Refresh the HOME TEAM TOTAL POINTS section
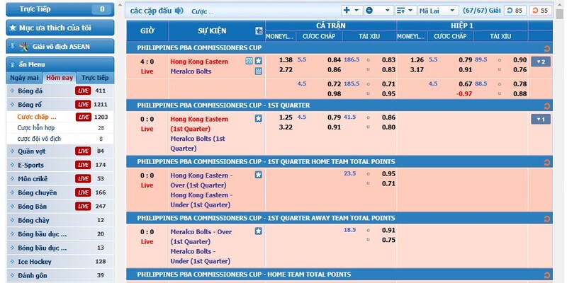 (546, 275)
